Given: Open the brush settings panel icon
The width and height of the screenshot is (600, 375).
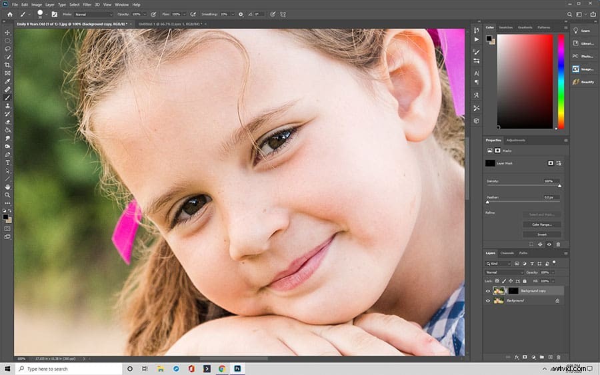Looking at the screenshot, I should (x=55, y=15).
